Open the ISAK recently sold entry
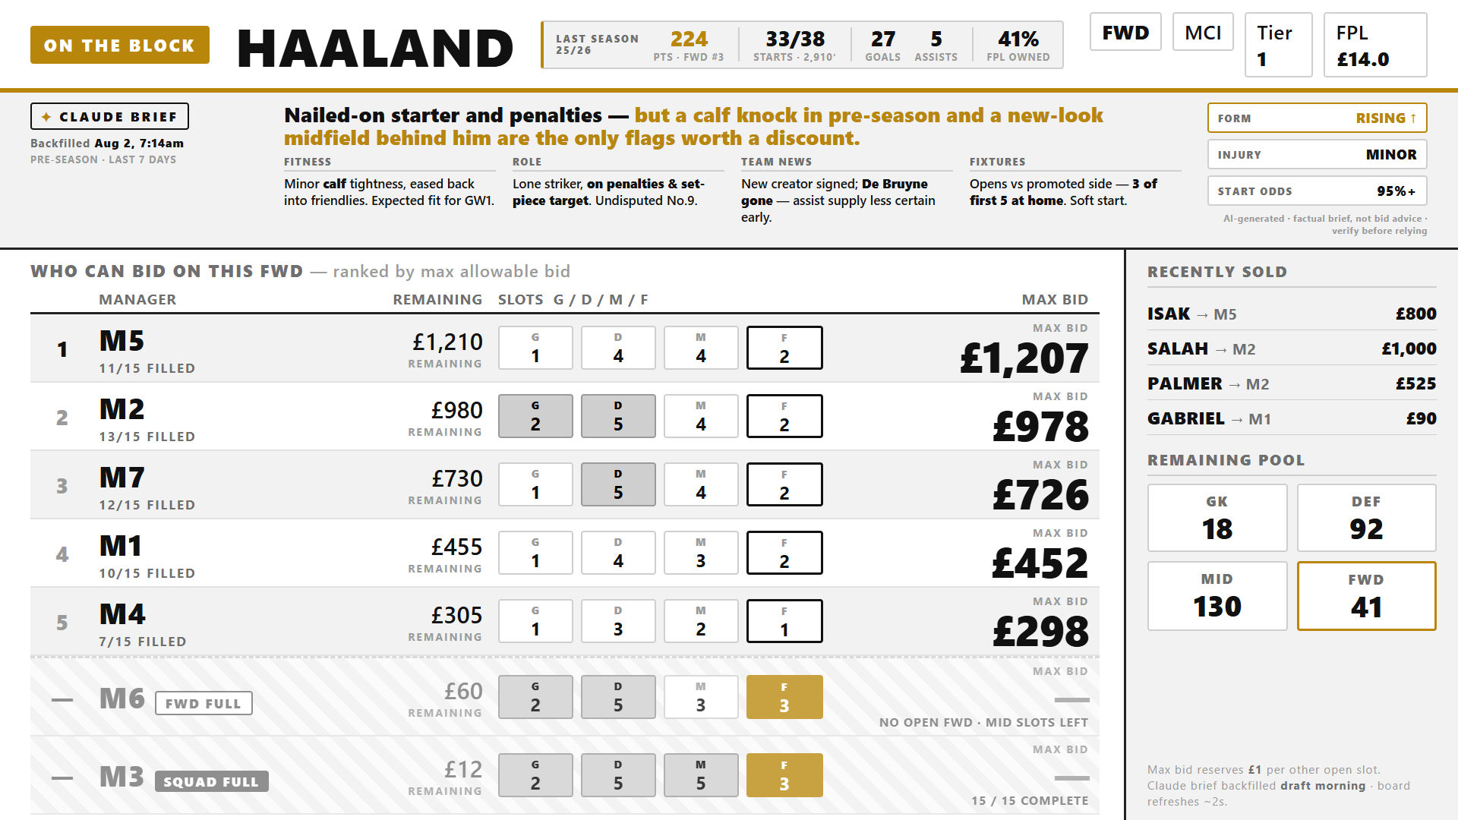1458x820 pixels. click(x=1292, y=314)
